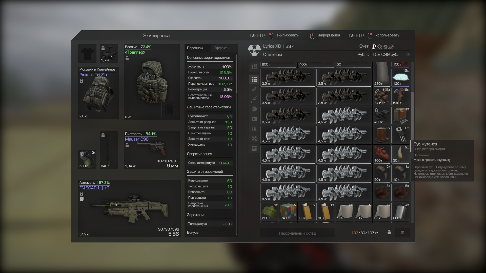Viewport: 486px width, 273px height.
Task: Click the round coin currency icon
Action: coord(386,47)
